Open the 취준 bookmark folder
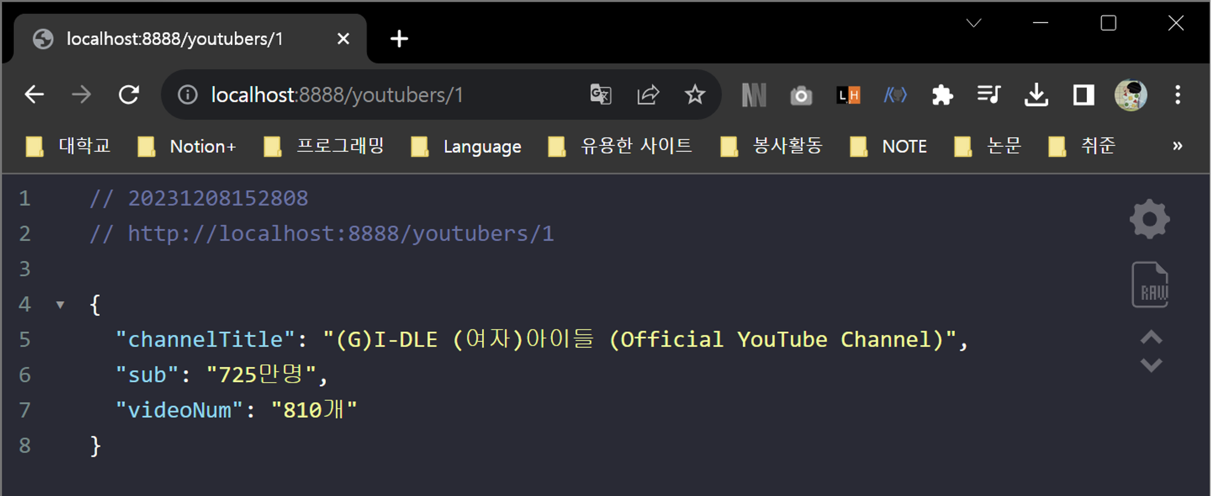The height and width of the screenshot is (496, 1211). tap(1082, 146)
